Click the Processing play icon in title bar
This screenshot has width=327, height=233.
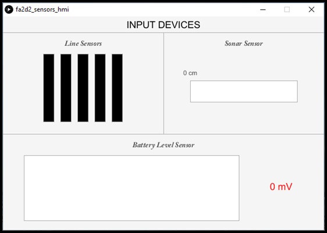tap(9, 9)
